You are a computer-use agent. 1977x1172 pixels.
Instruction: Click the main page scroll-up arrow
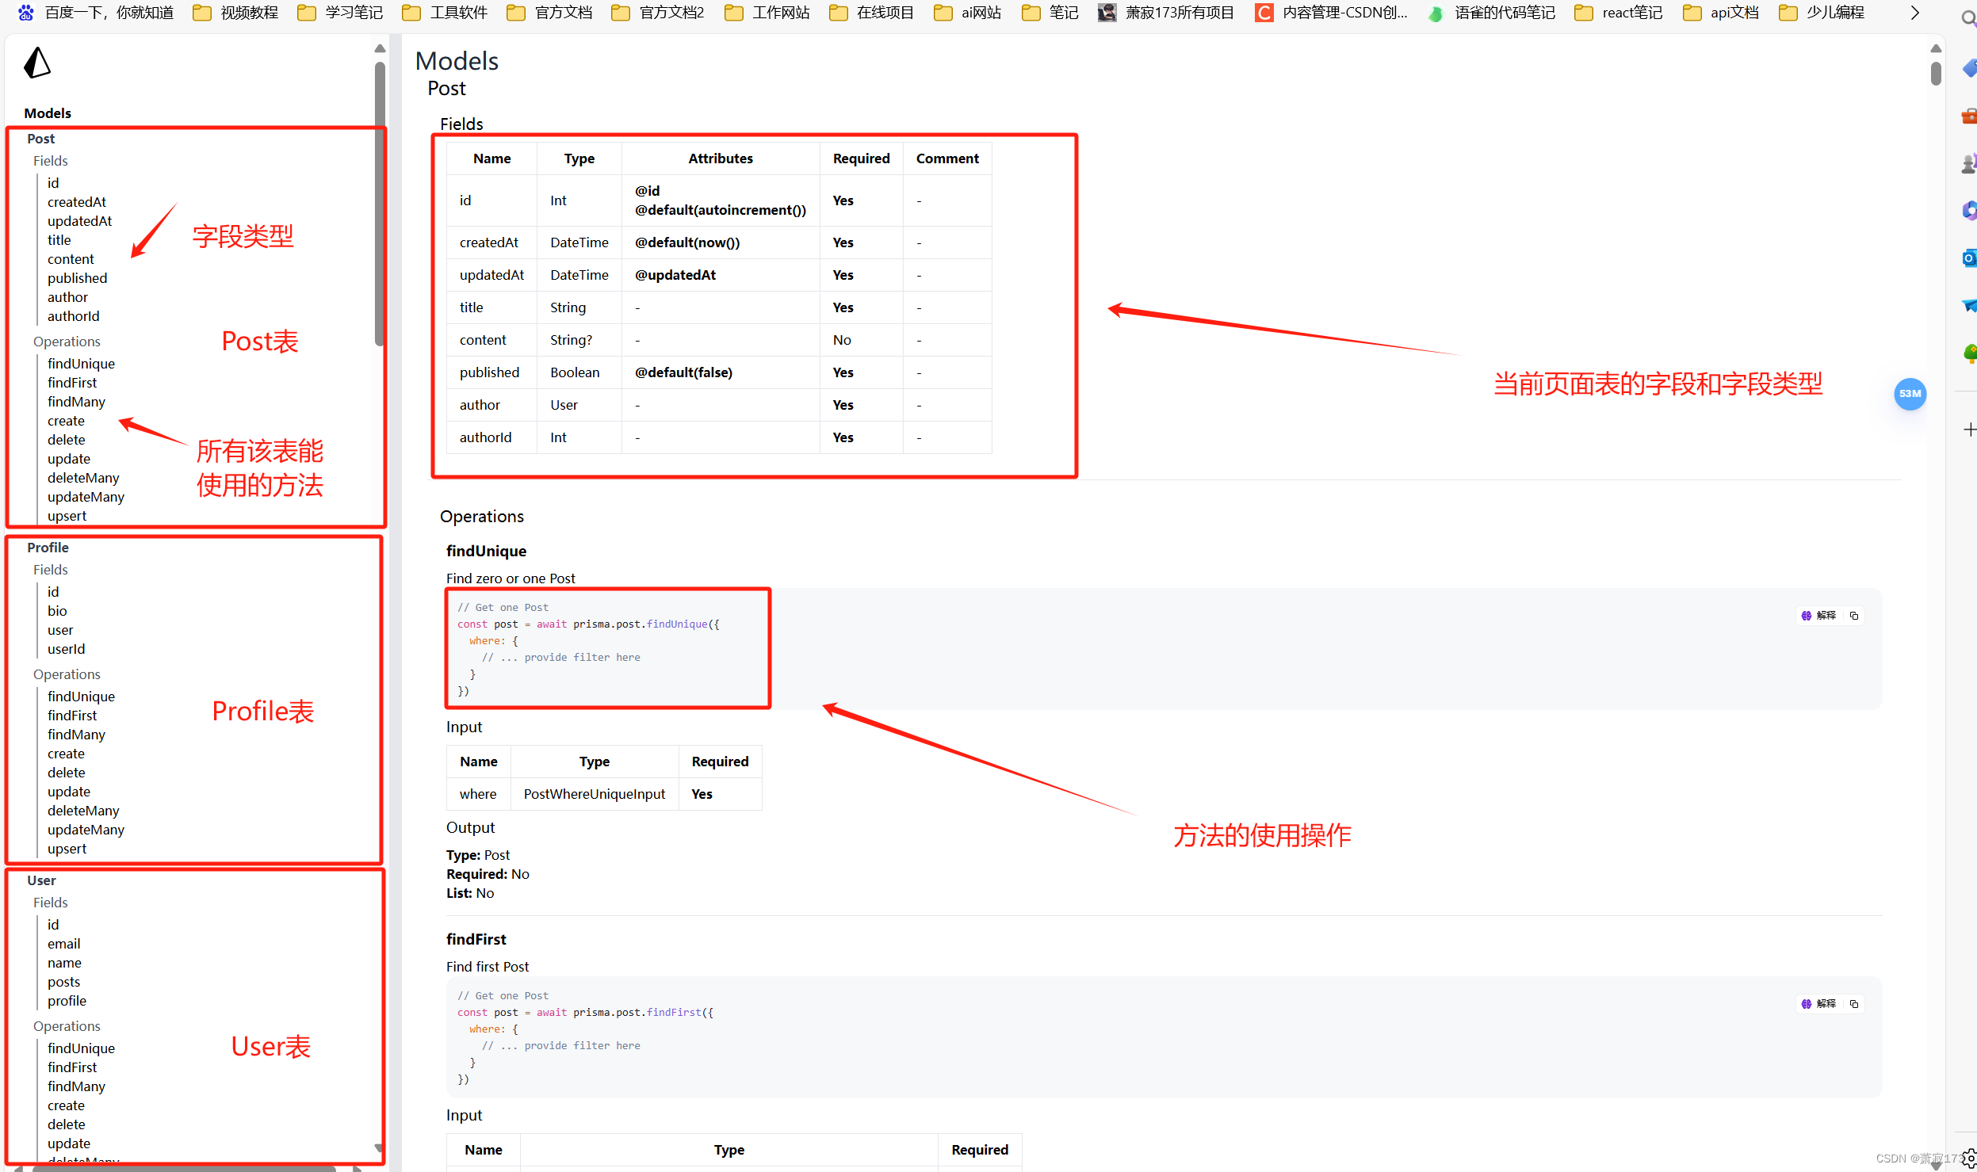(1936, 49)
